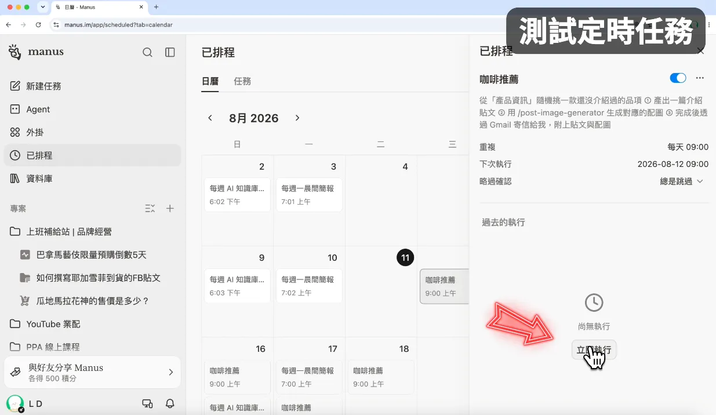Click 立即執行 button
Viewport: 716px width, 415px height.
(x=594, y=350)
